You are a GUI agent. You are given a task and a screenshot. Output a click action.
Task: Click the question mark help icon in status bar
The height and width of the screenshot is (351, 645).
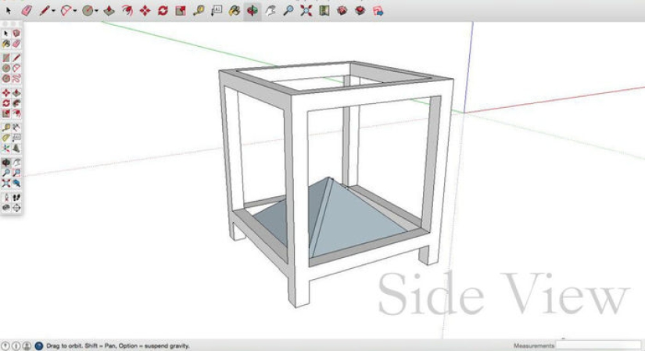tap(38, 345)
